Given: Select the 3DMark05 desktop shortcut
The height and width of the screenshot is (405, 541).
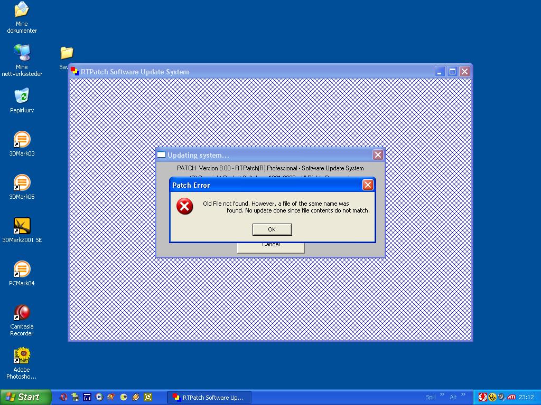Looking at the screenshot, I should tap(22, 187).
